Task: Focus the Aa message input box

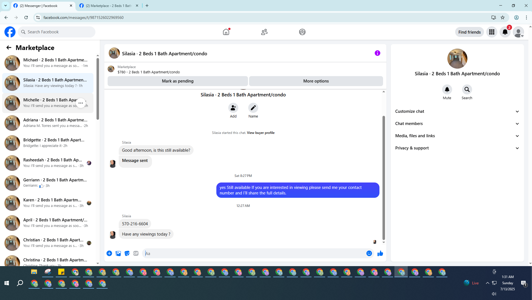Action: [254, 253]
